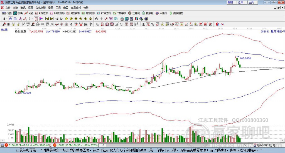Click the 165.0000 price label
Screen dimensions: 285x153
pyautogui.click(x=245, y=58)
